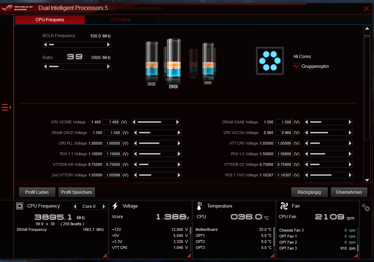Image resolution: width=374 pixels, height=262 pixels.
Task: Click the VTTDDR CD Voltage input field
Action: (284, 164)
